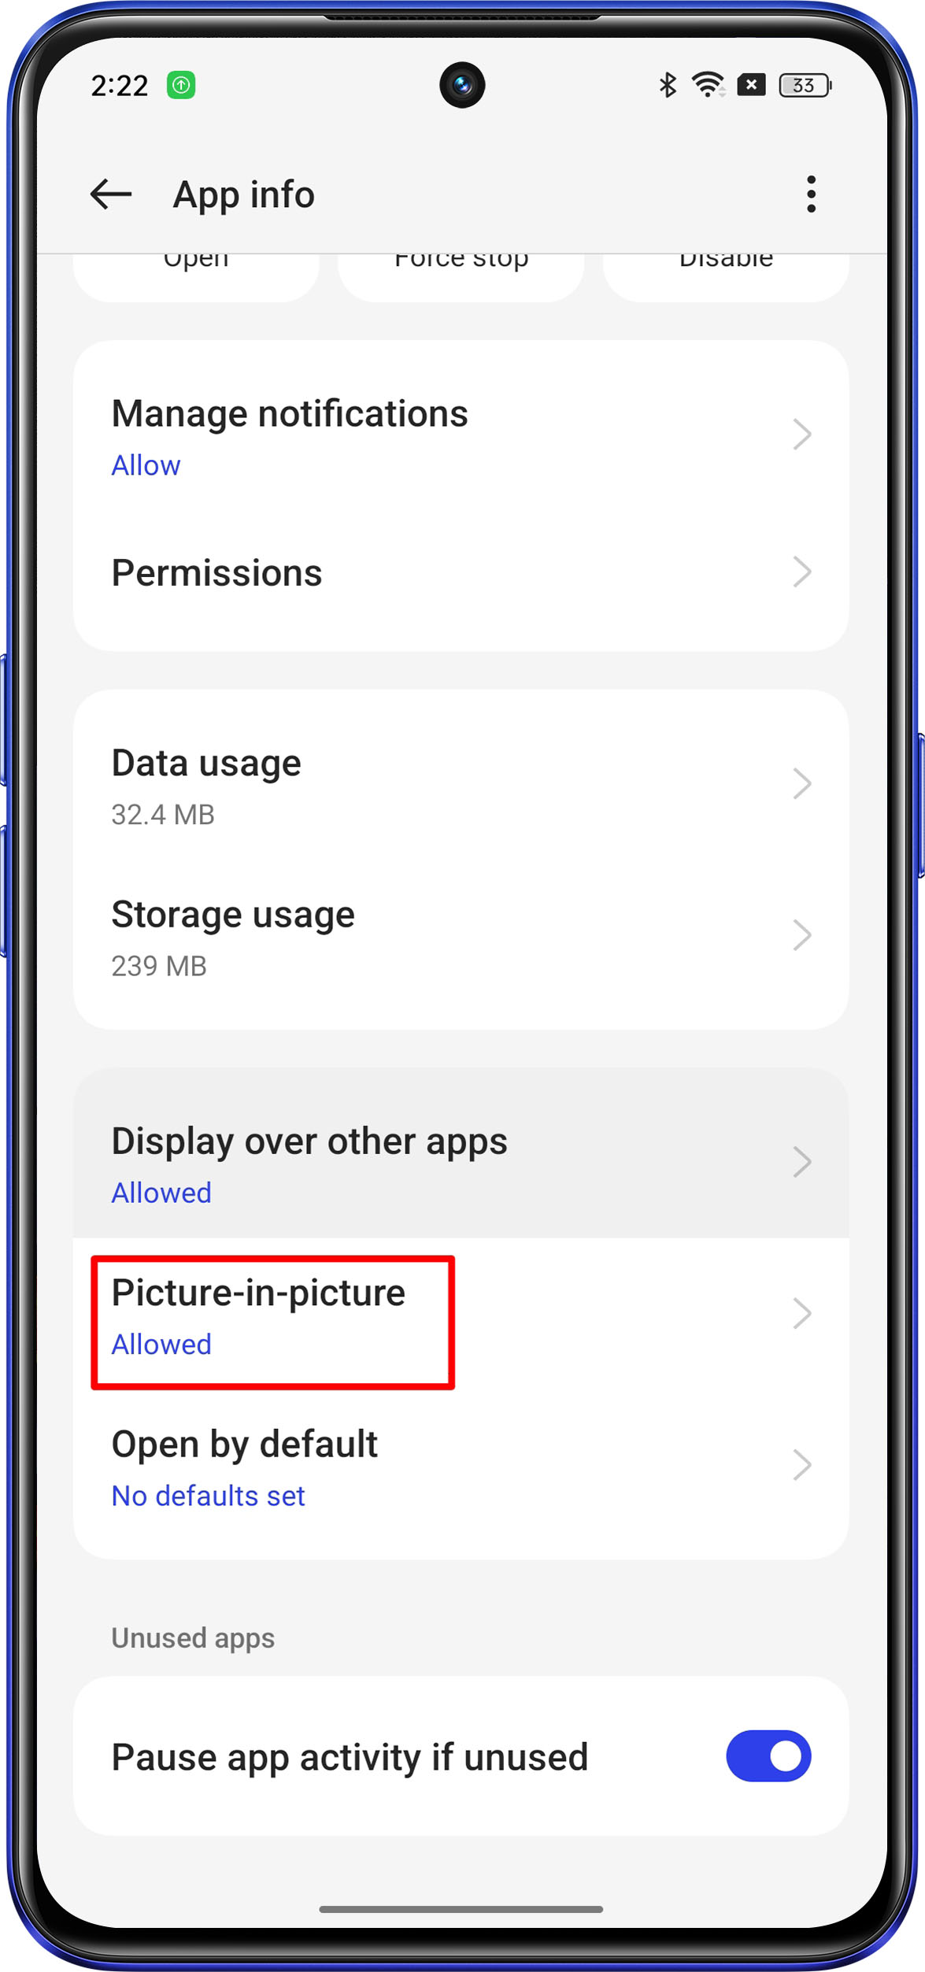Expand Data usage details

[x=461, y=783]
